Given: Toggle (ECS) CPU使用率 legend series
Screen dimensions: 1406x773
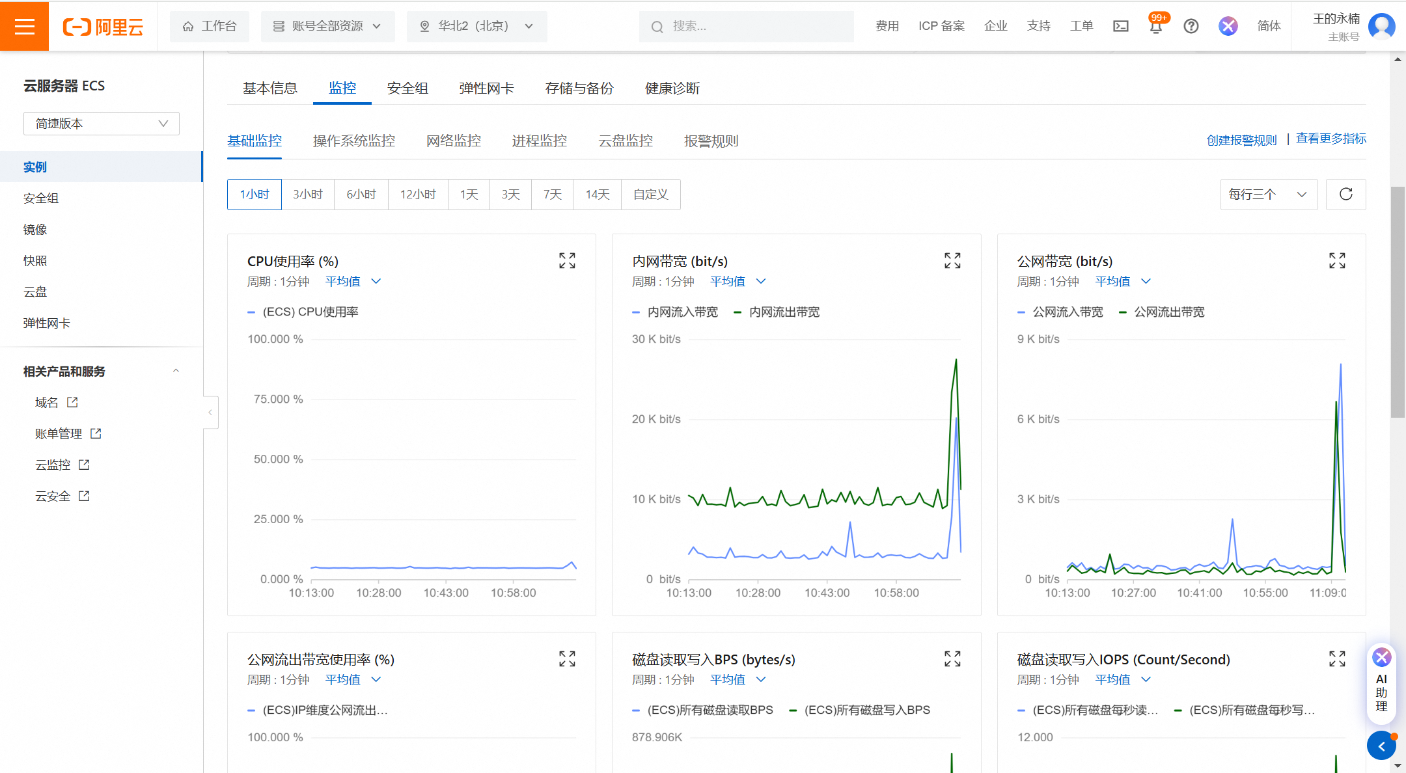Looking at the screenshot, I should [303, 312].
